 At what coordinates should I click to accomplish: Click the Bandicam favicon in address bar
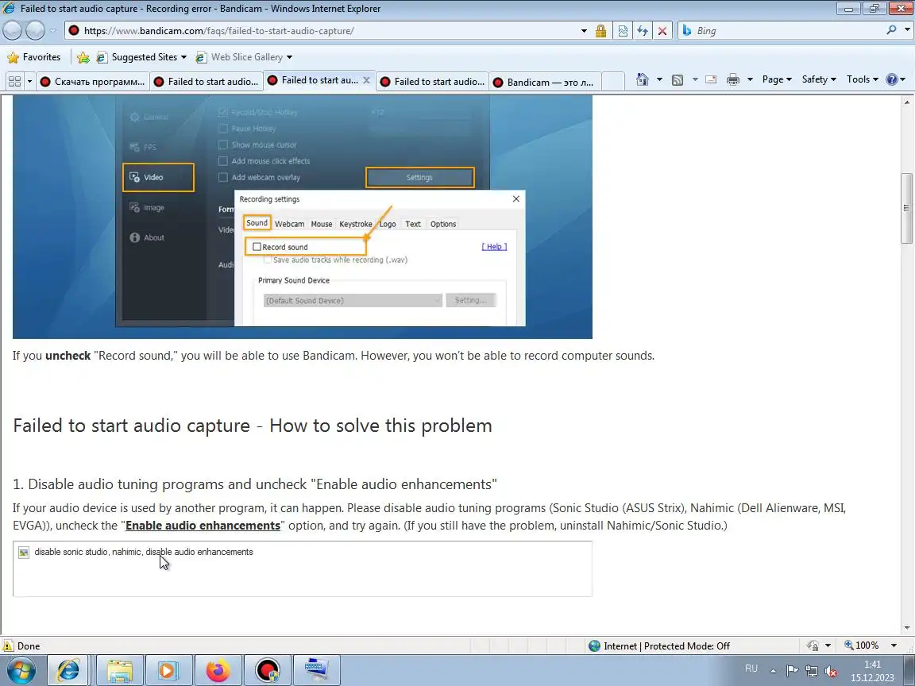click(74, 30)
